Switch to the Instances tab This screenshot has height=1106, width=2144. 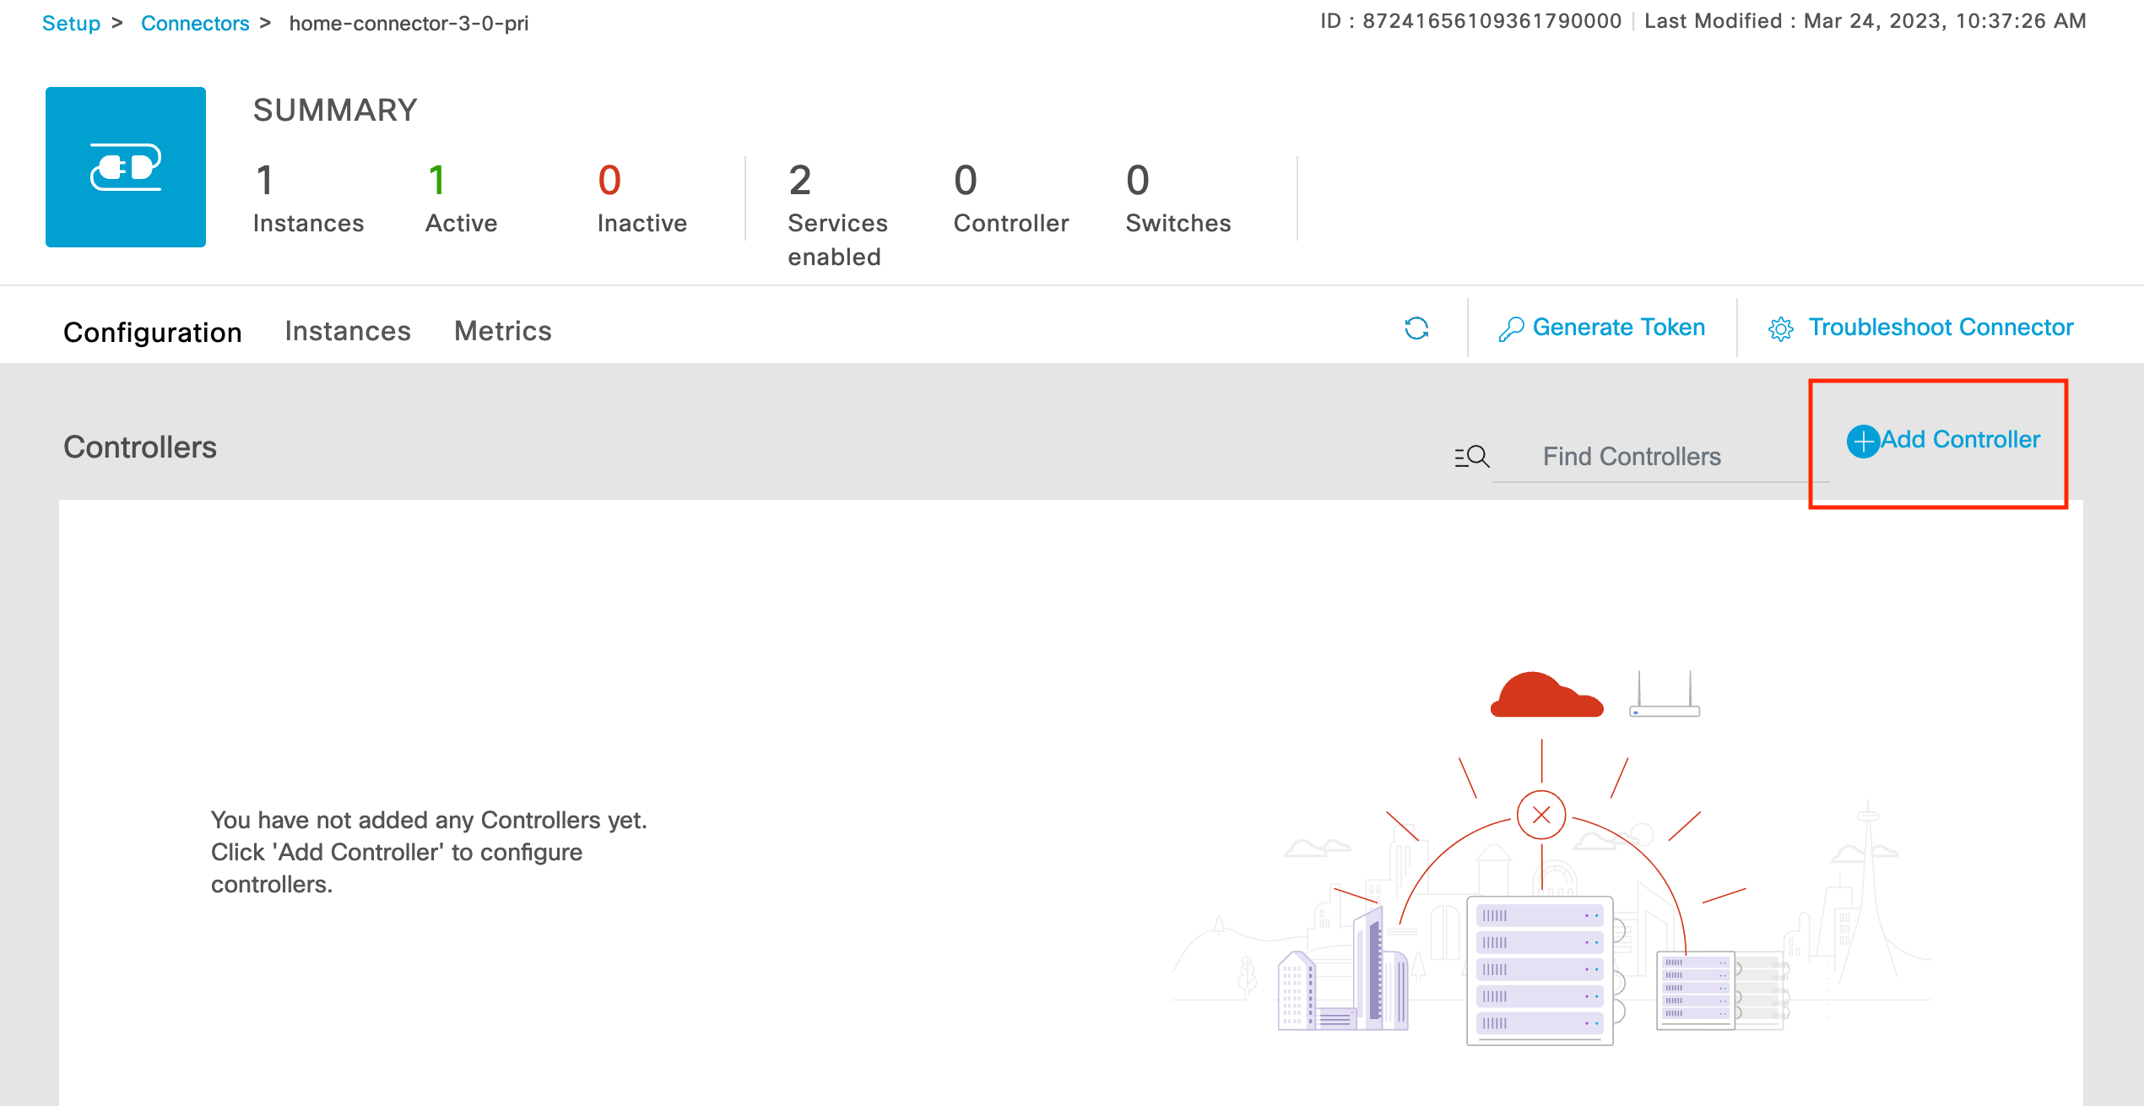click(348, 331)
